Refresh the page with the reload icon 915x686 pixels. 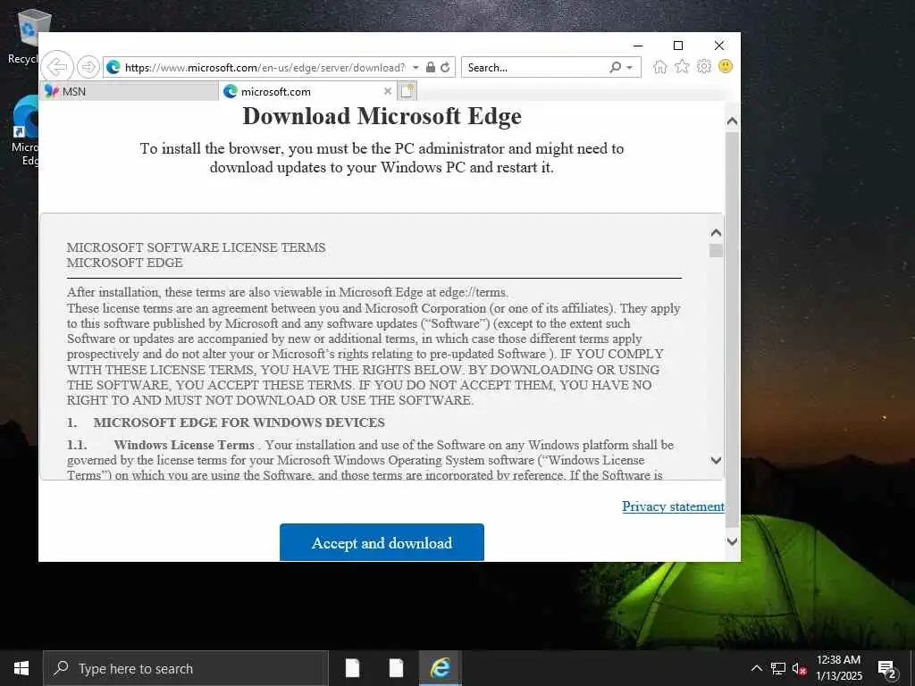[x=445, y=67]
